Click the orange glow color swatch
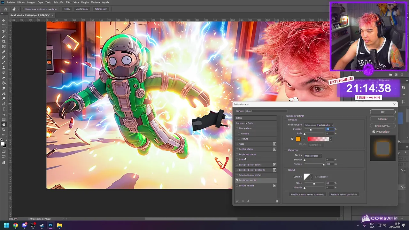 [298, 139]
